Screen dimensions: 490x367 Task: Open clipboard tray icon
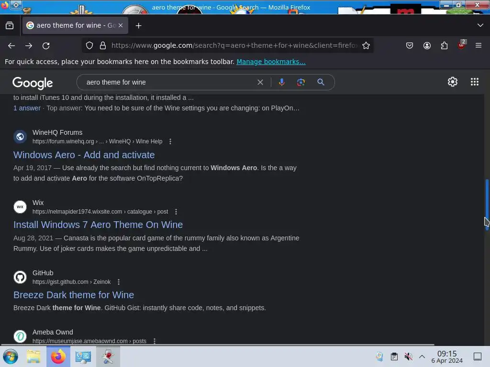click(x=394, y=356)
